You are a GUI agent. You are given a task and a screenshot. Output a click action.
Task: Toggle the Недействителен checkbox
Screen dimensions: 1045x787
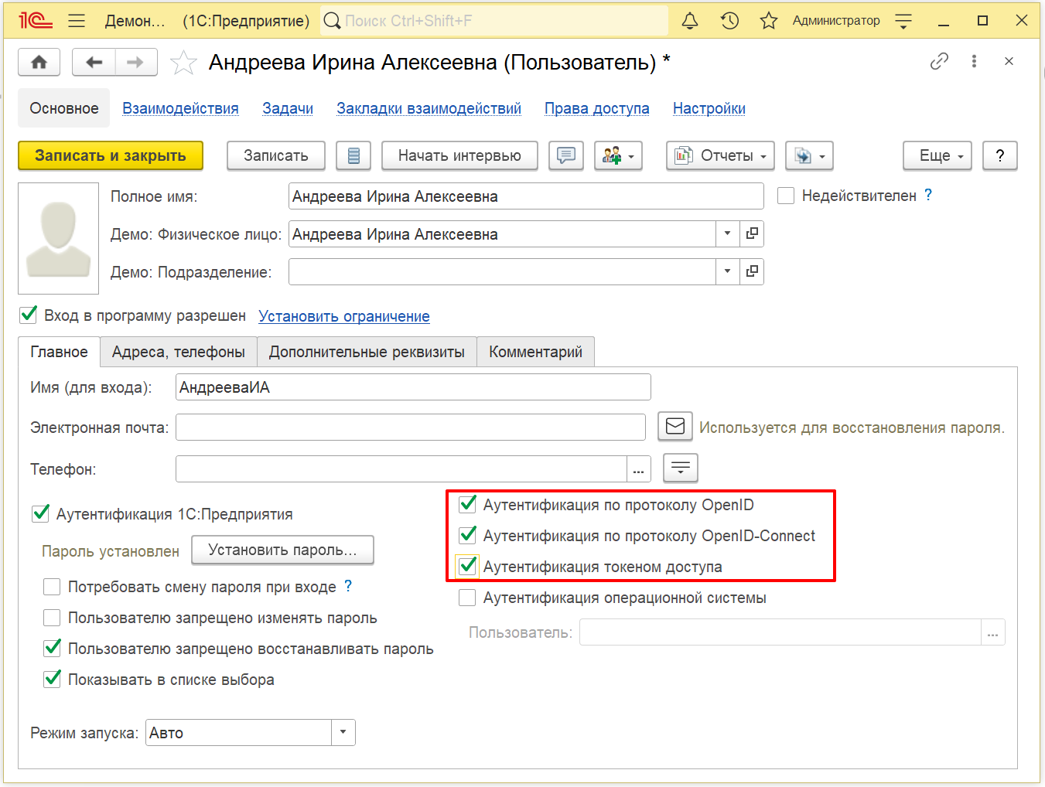point(786,196)
